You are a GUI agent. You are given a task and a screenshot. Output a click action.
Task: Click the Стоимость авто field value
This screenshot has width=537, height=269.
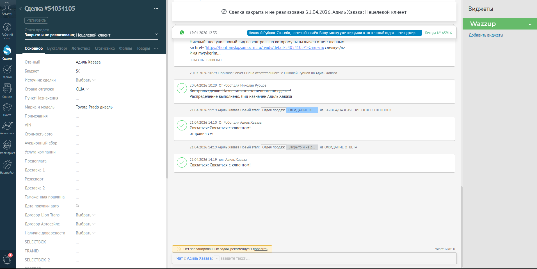[77, 134]
